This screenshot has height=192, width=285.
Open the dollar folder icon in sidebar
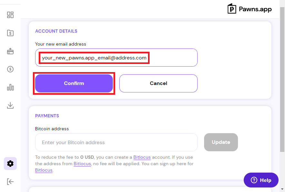click(10, 33)
